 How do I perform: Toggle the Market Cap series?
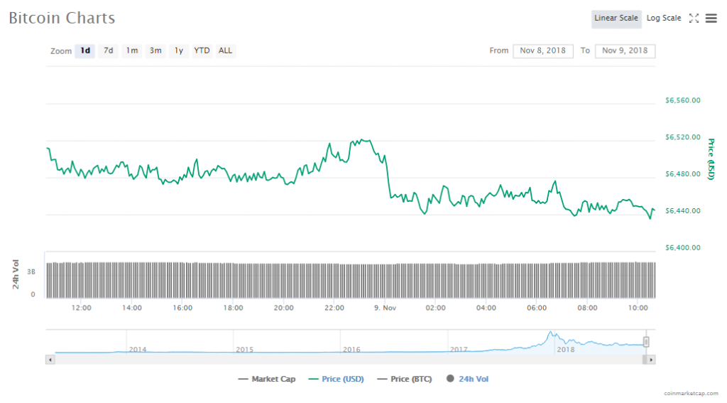coord(267,379)
